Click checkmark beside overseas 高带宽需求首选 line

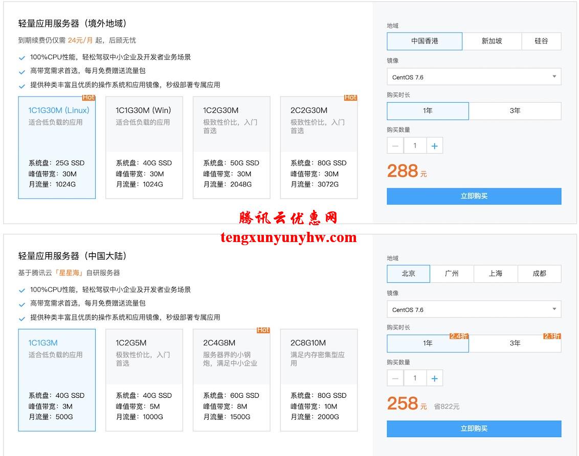pyautogui.click(x=22, y=72)
